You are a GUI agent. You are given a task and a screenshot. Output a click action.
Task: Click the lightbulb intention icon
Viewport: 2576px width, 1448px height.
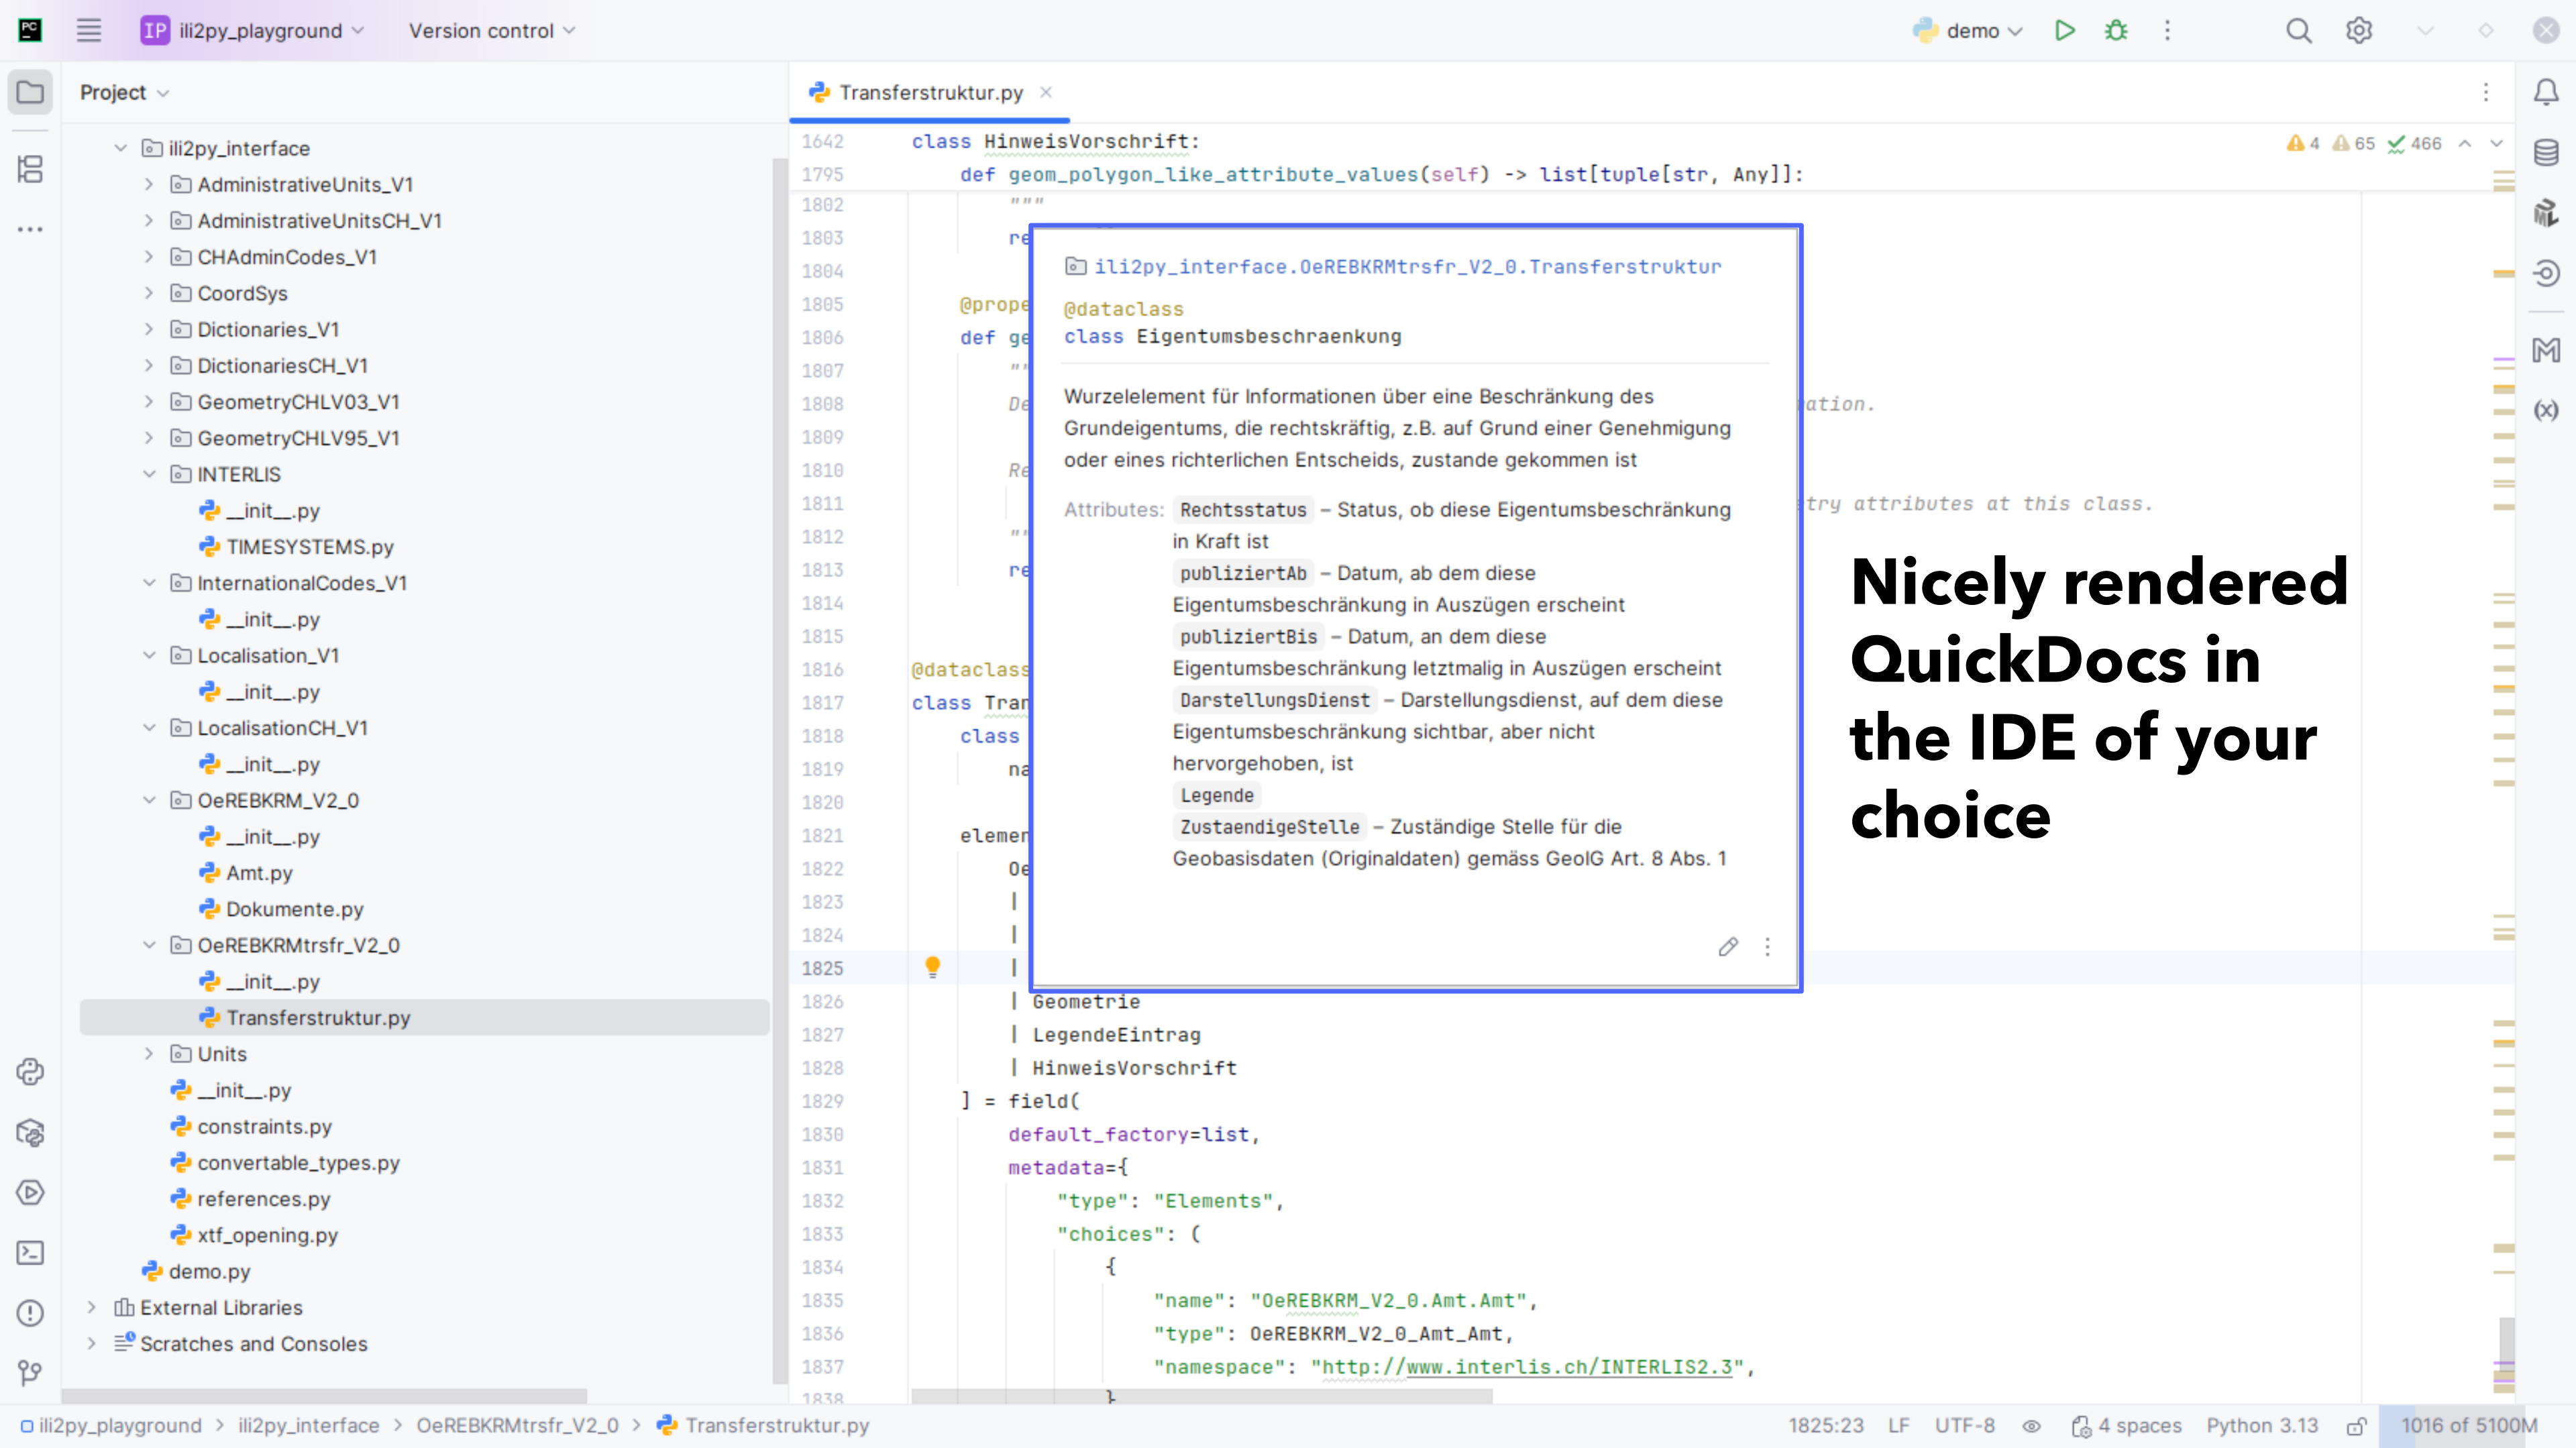932,966
